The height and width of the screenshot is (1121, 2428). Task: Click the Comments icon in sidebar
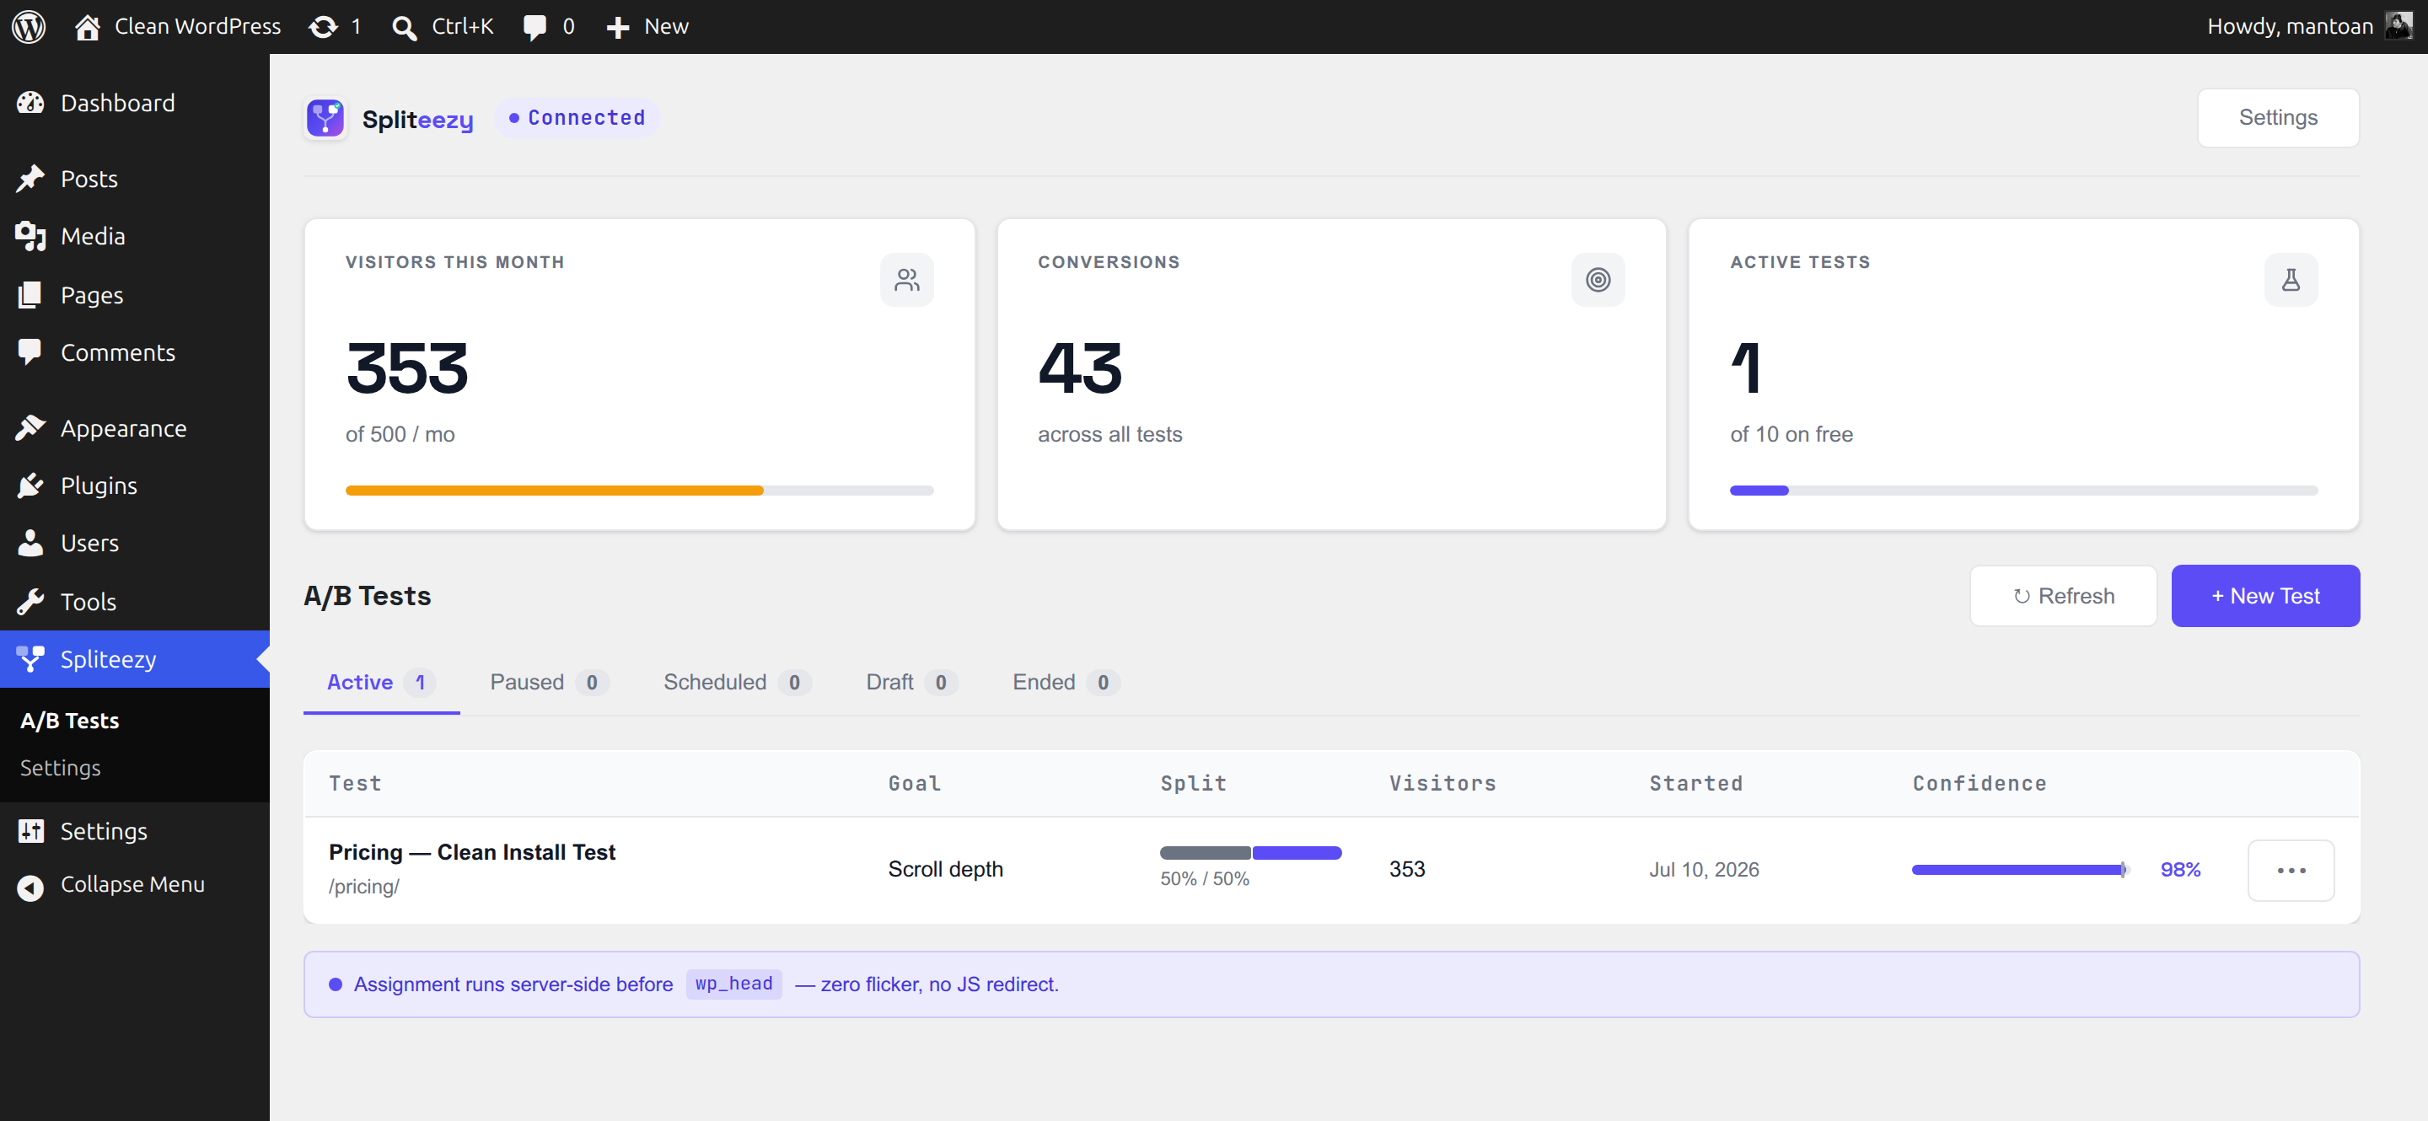[x=30, y=351]
